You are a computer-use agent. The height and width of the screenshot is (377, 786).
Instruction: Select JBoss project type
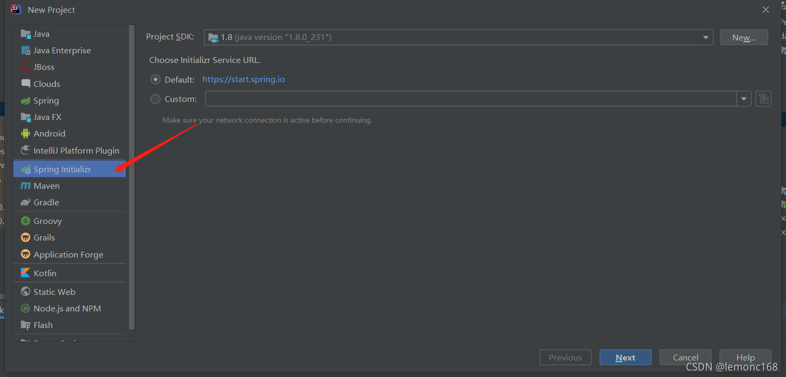[70, 67]
